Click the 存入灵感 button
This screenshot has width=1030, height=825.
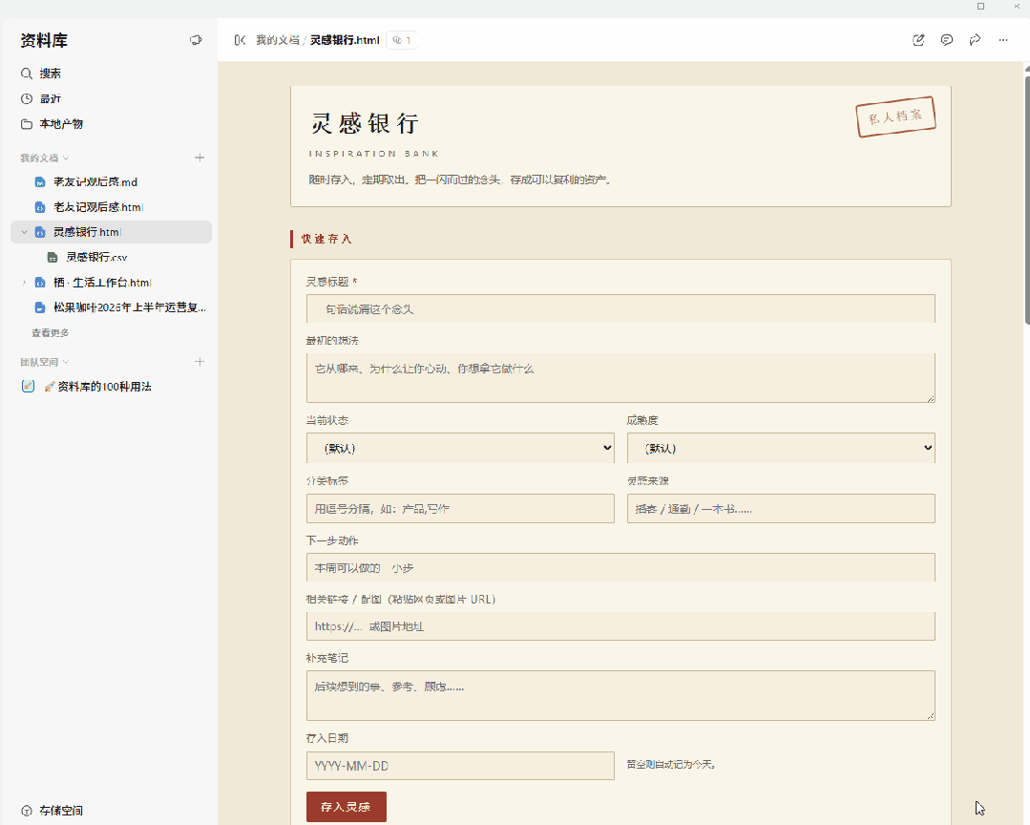[347, 807]
